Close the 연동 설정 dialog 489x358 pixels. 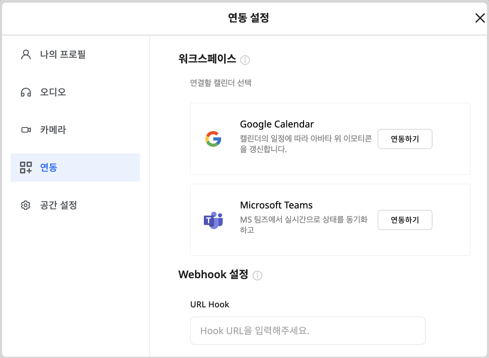(x=480, y=18)
